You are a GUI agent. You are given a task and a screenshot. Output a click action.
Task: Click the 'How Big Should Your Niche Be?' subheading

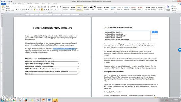(x=114, y=72)
